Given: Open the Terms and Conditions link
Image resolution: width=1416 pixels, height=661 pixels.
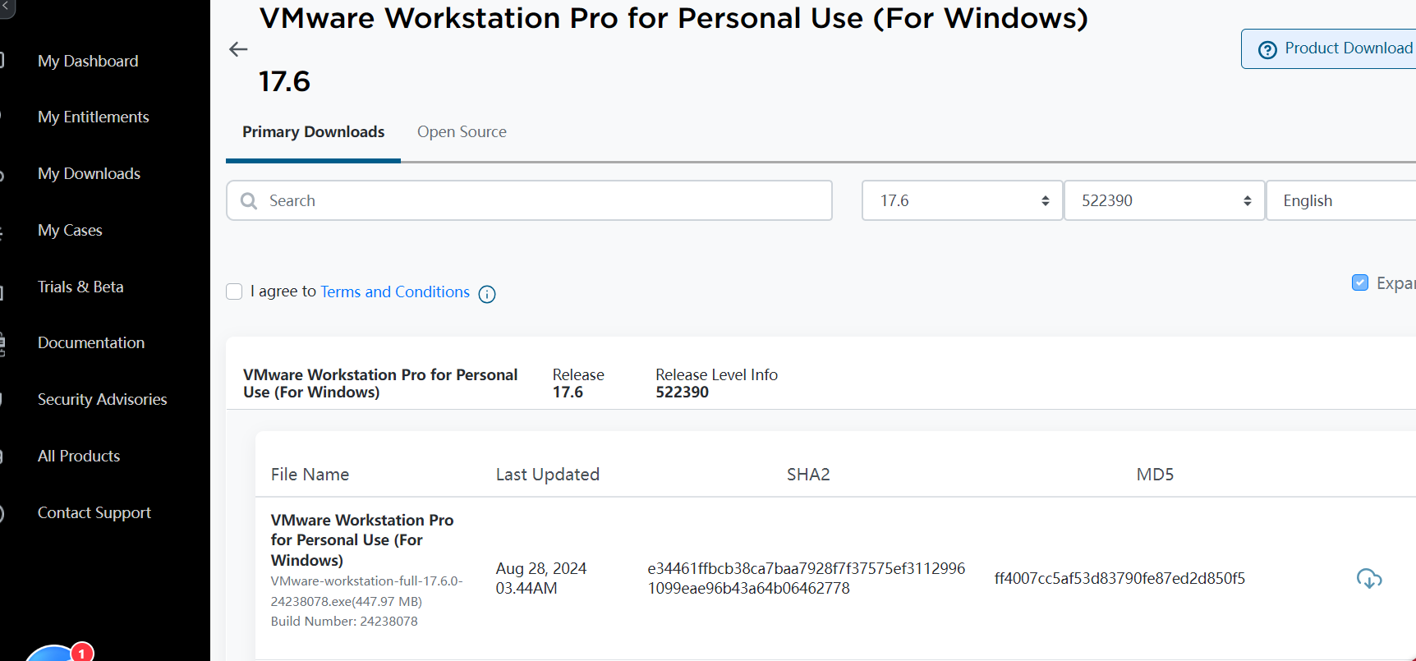Looking at the screenshot, I should tap(395, 291).
